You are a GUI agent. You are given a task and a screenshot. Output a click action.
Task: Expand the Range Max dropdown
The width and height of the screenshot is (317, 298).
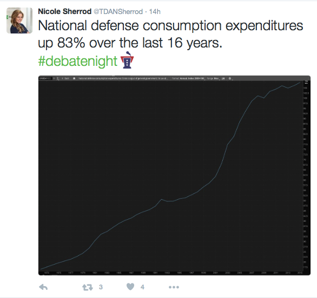(213, 78)
